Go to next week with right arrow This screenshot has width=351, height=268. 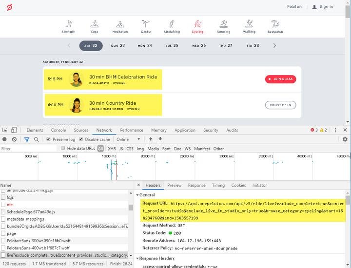274,46
